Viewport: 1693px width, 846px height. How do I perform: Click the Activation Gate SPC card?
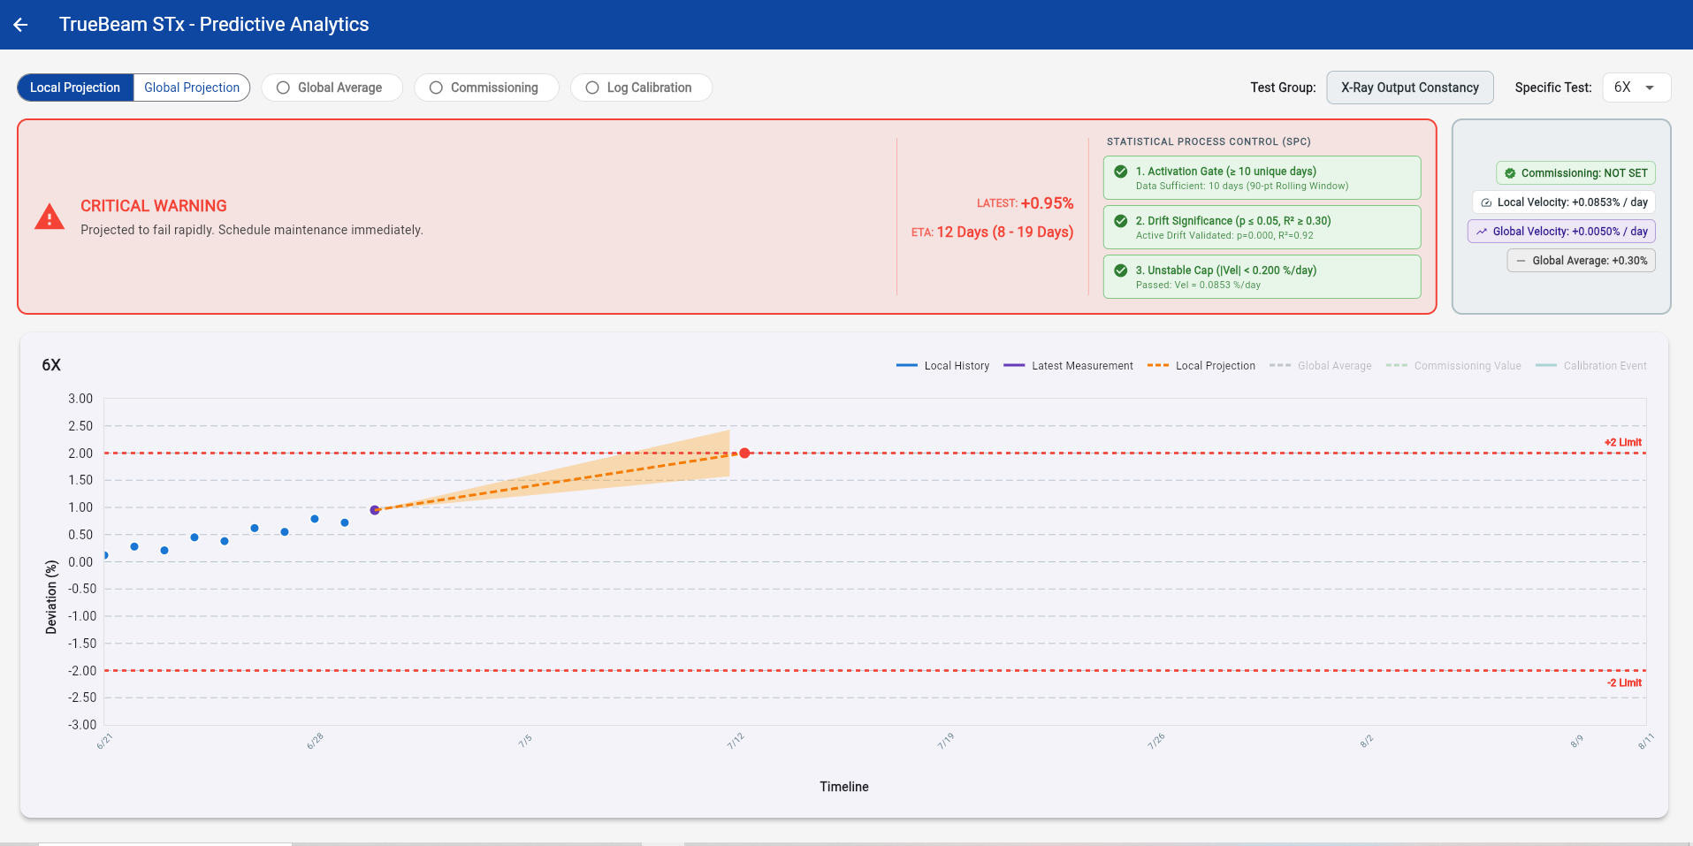point(1262,178)
